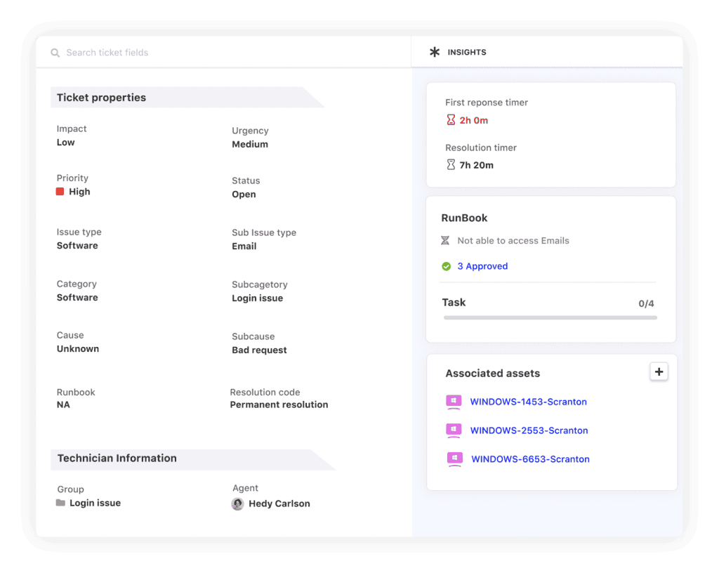The image size is (719, 573).
Task: Click the Task progress bar
Action: click(x=550, y=318)
